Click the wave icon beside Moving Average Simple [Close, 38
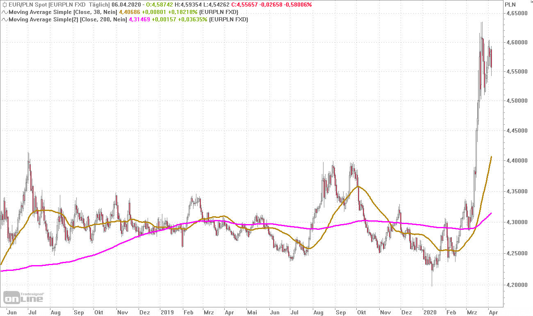 click(x=4, y=12)
